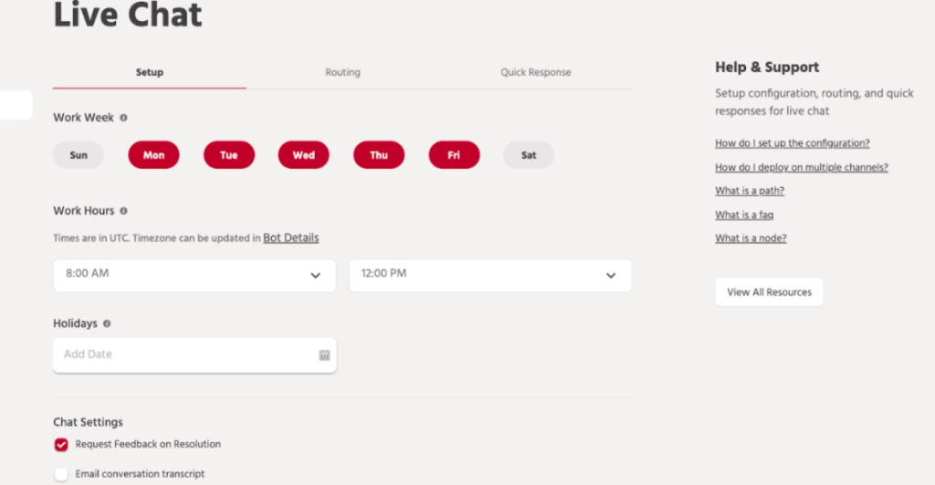The width and height of the screenshot is (935, 485).
Task: Open the Quick Response tab
Action: [535, 72]
